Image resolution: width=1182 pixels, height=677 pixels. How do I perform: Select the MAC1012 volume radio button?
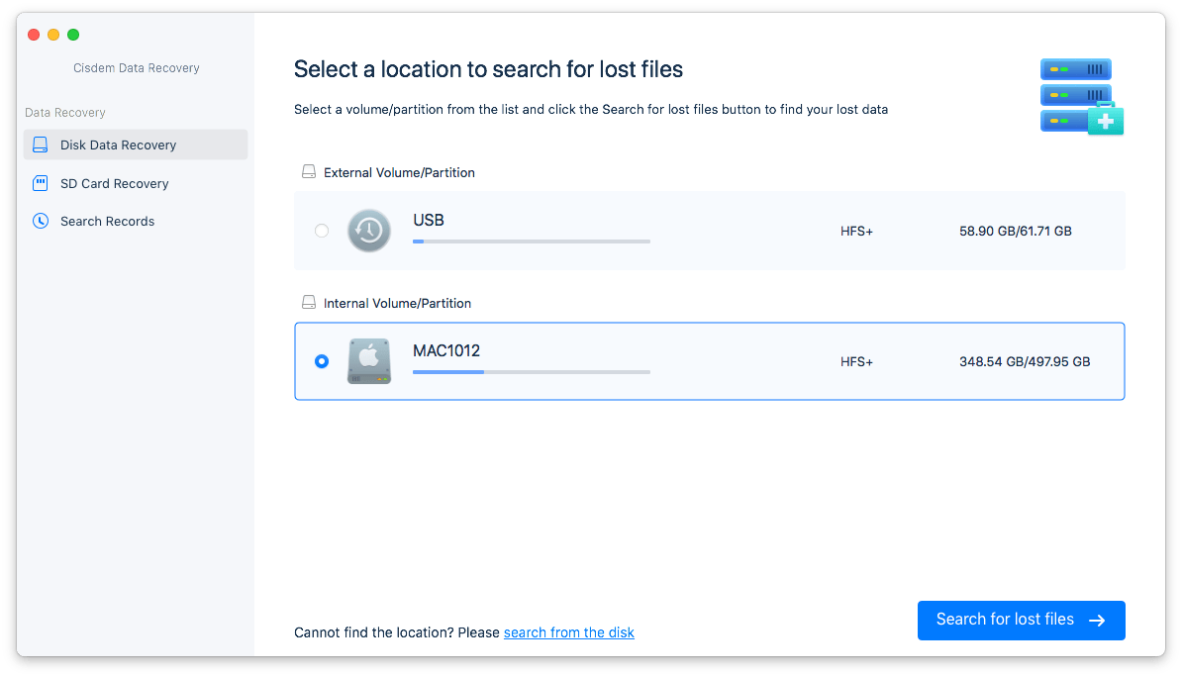point(322,361)
